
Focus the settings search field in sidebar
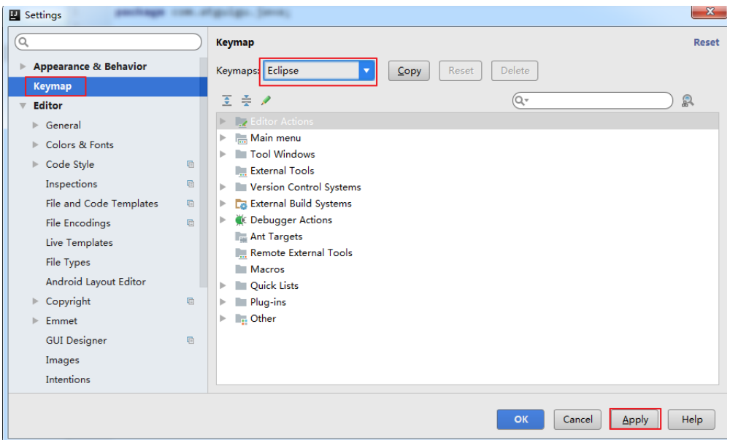point(108,42)
